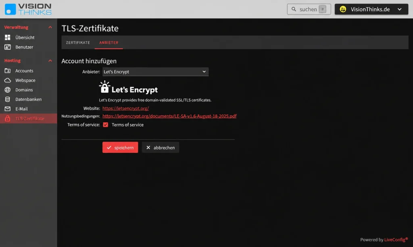This screenshot has height=247, width=413.
Task: Open the Nutzungsbedingungen PDF link
Action: [x=169, y=116]
